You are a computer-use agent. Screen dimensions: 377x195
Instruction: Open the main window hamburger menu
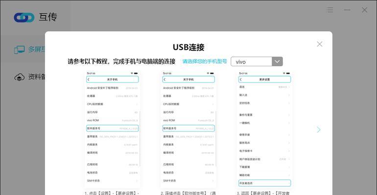[x=330, y=10]
